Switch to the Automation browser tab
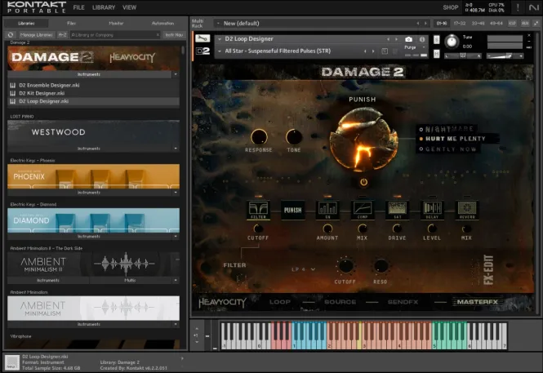This screenshot has width=543, height=373. (162, 23)
